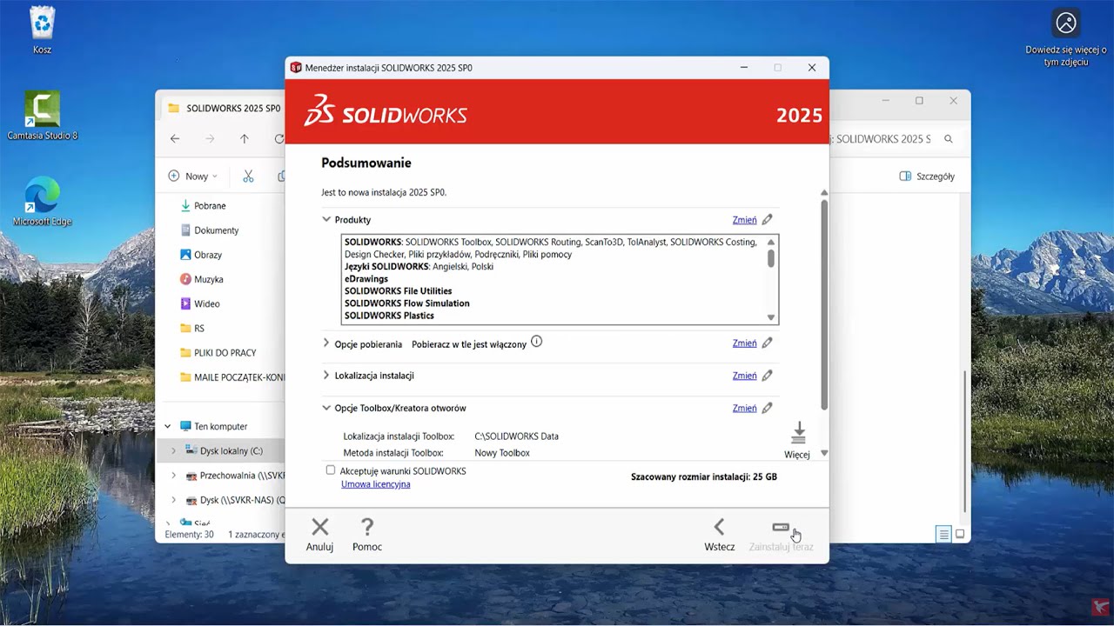Click the info icon beside 'Pobieracz w tle'
The image size is (1114, 626).
(536, 342)
